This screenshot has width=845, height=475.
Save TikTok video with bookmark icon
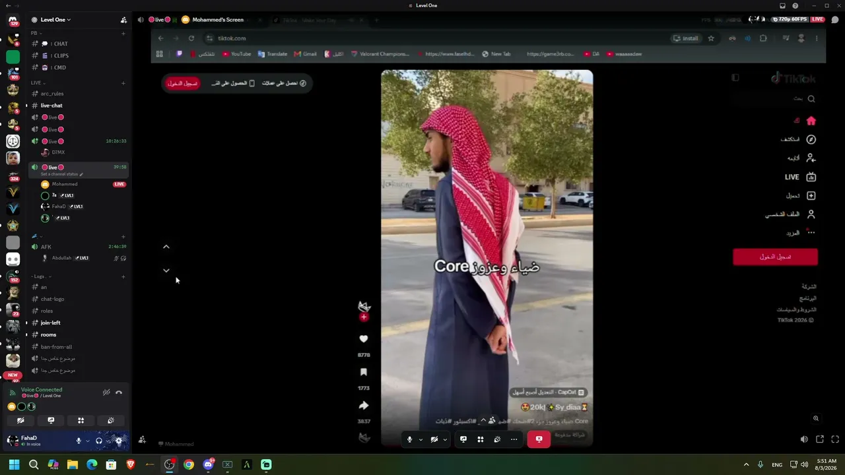pos(364,372)
